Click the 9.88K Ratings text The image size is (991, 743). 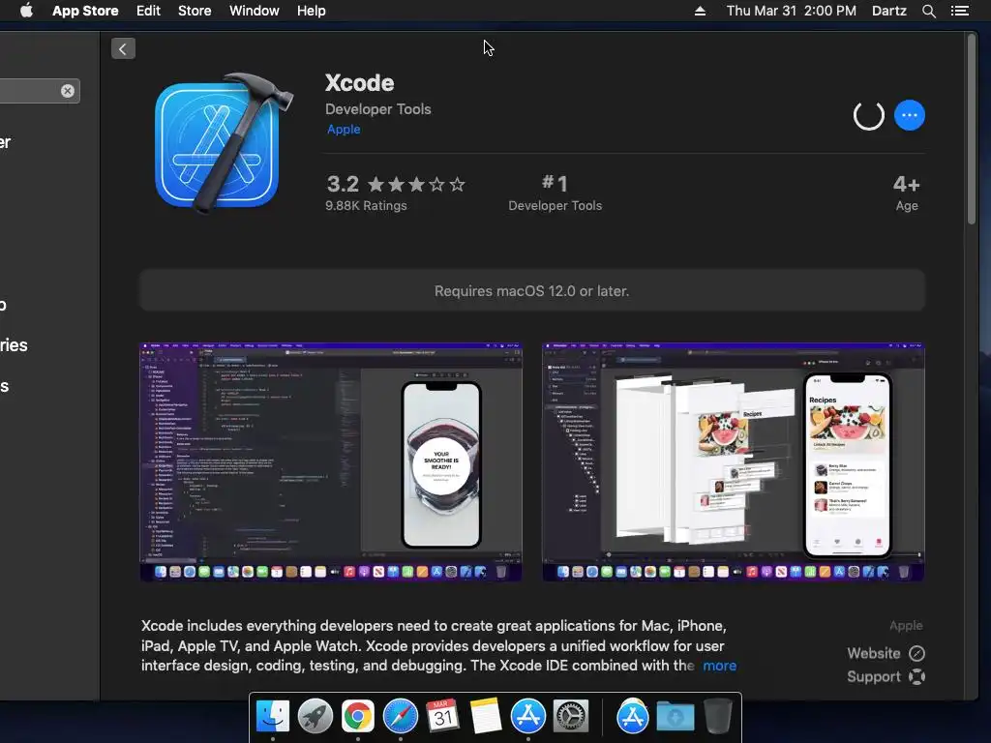(366, 205)
